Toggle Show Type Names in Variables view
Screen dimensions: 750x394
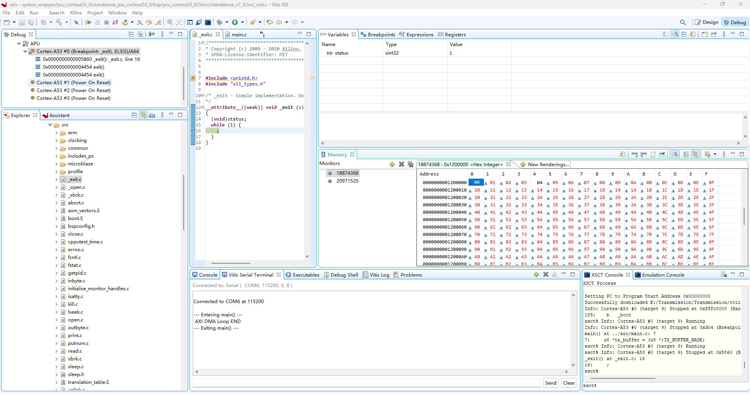[x=666, y=34]
